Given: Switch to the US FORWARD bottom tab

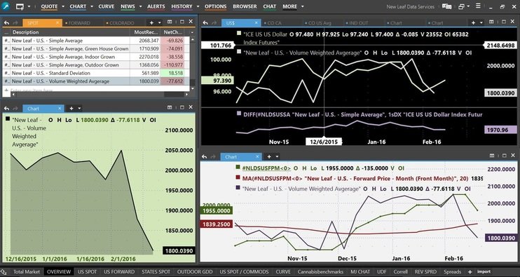Looking at the screenshot, I should [x=119, y=271].
